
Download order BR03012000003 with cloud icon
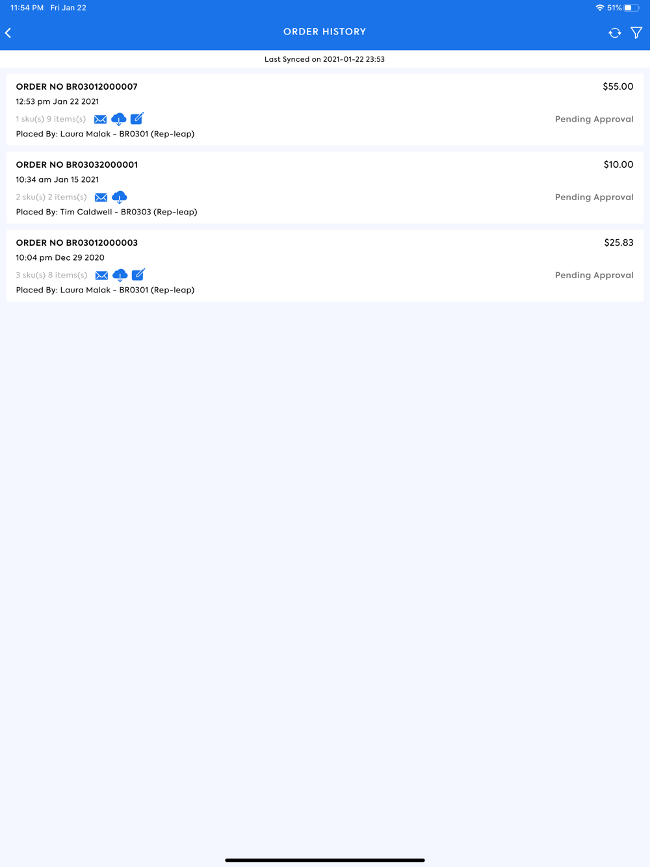pyautogui.click(x=120, y=275)
